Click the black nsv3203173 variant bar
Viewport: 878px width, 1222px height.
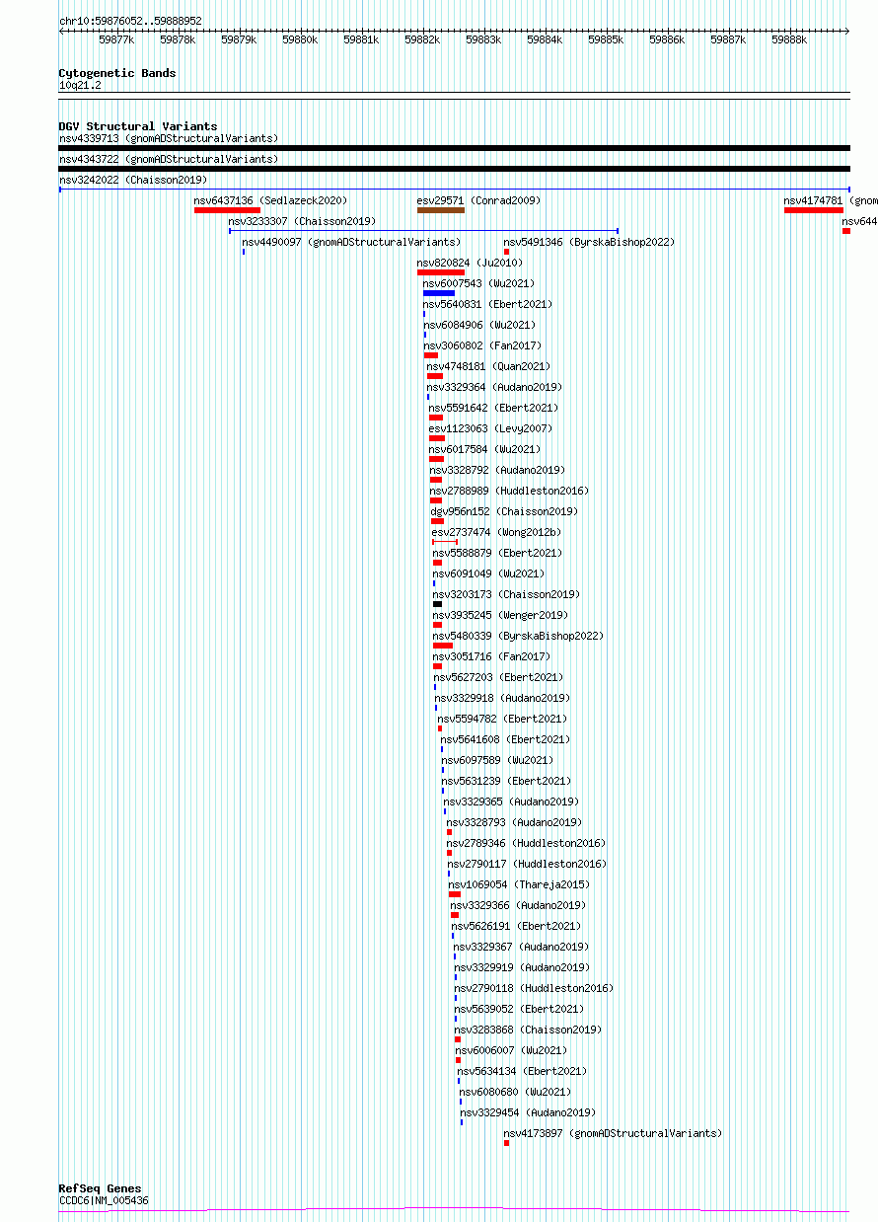tap(437, 603)
